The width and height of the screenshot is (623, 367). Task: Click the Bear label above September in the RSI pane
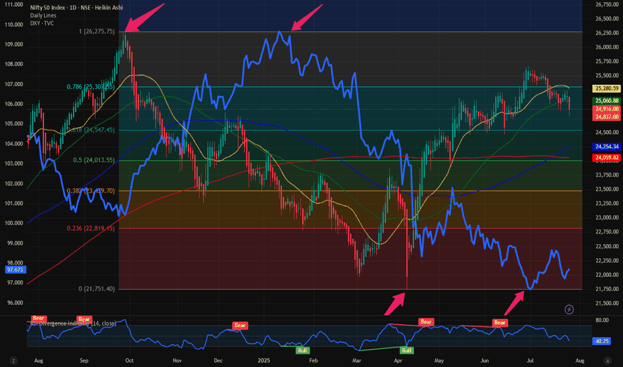click(84, 319)
